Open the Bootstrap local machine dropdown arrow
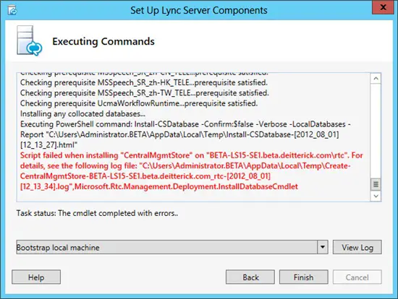The image size is (398, 299). click(322, 247)
